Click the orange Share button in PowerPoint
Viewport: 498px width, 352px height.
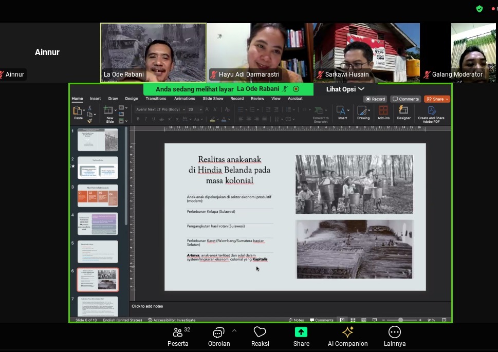(437, 99)
